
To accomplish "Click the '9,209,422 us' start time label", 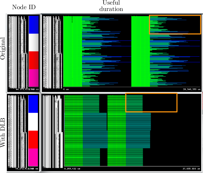I will [x=72, y=169].
